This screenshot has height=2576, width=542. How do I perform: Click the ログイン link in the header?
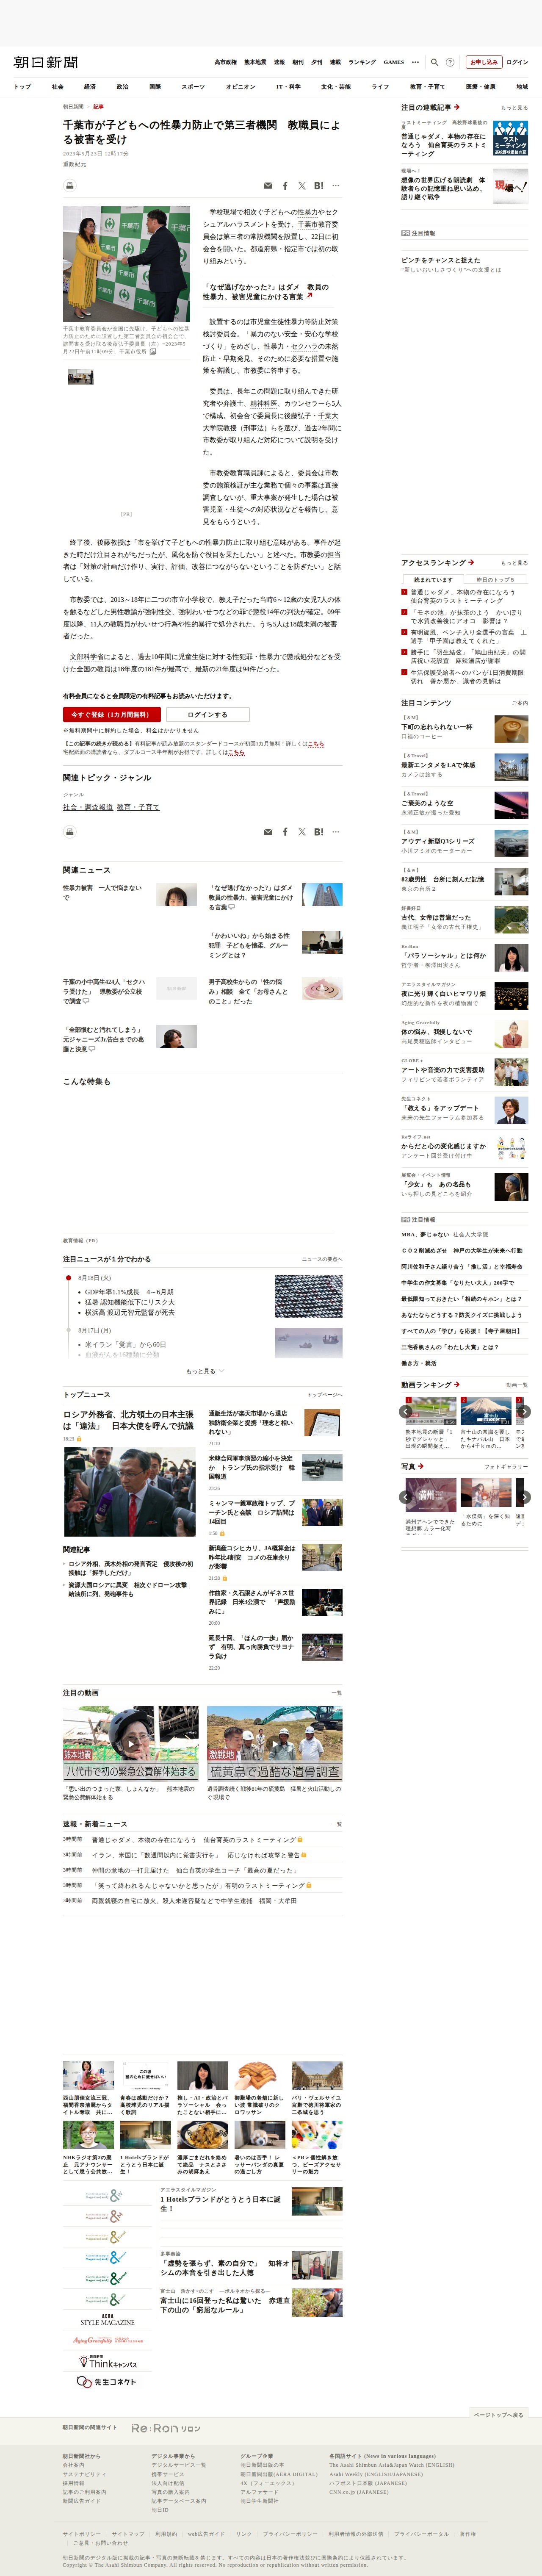point(517,62)
